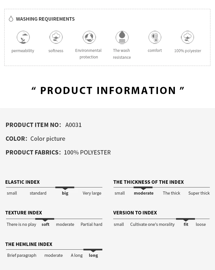Choose 'moderate' on the thickness index
This screenshot has width=215, height=270.
144,193
